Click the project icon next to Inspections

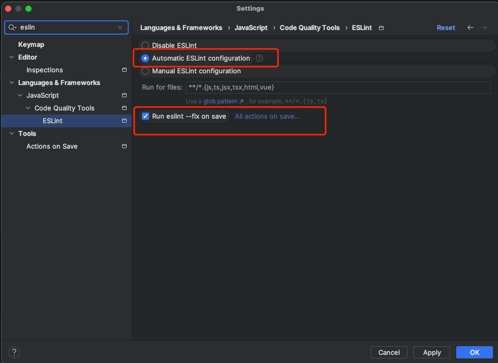tap(124, 70)
